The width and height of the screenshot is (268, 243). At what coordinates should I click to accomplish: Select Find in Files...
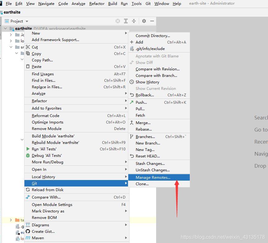click(x=76, y=80)
